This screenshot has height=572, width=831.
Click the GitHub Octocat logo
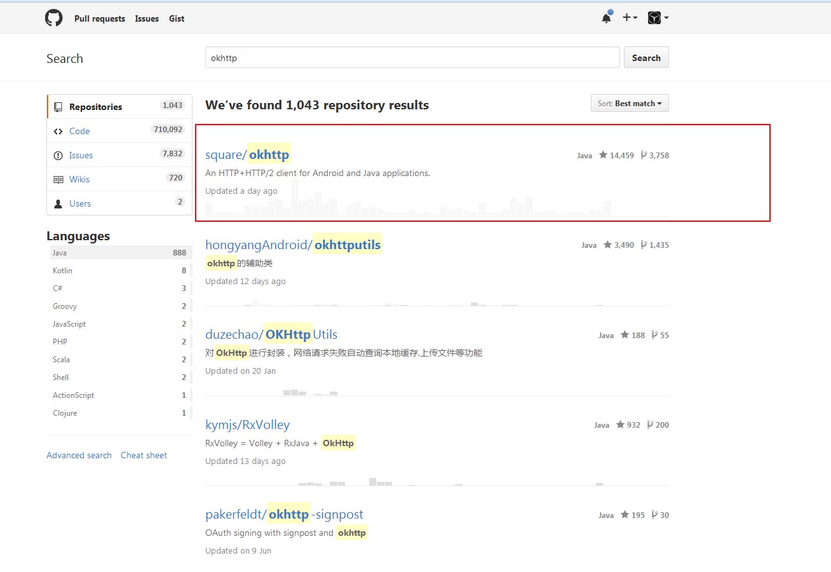[54, 18]
